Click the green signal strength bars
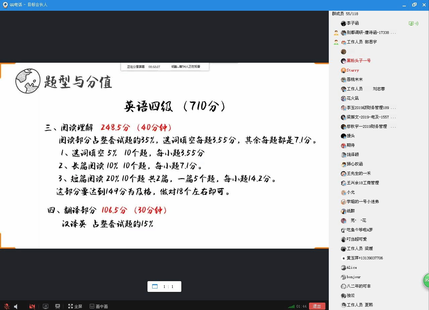The height and width of the screenshot is (310, 429). [x=291, y=306]
